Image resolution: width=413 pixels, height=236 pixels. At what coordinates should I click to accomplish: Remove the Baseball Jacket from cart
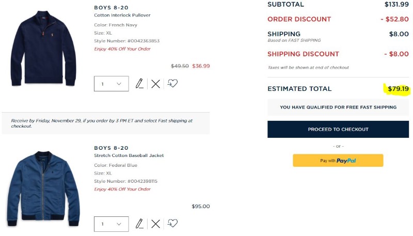(156, 224)
